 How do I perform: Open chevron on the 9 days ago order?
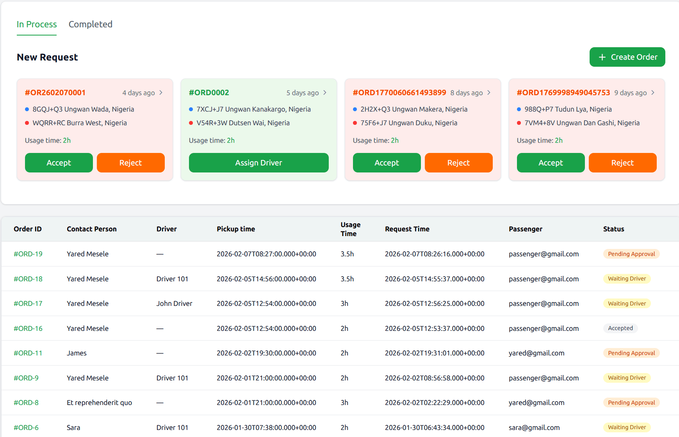653,93
